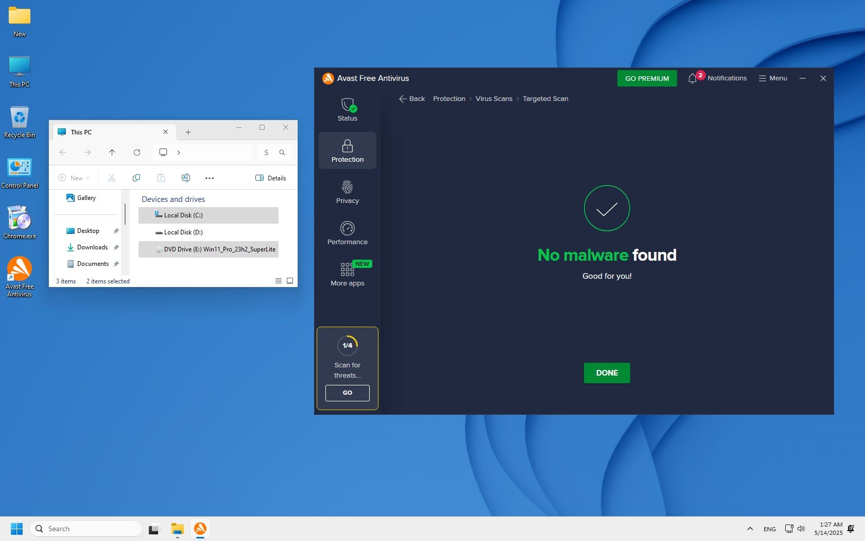Open the Performance gauge section
Viewport: 865px width, 541px height.
click(348, 233)
